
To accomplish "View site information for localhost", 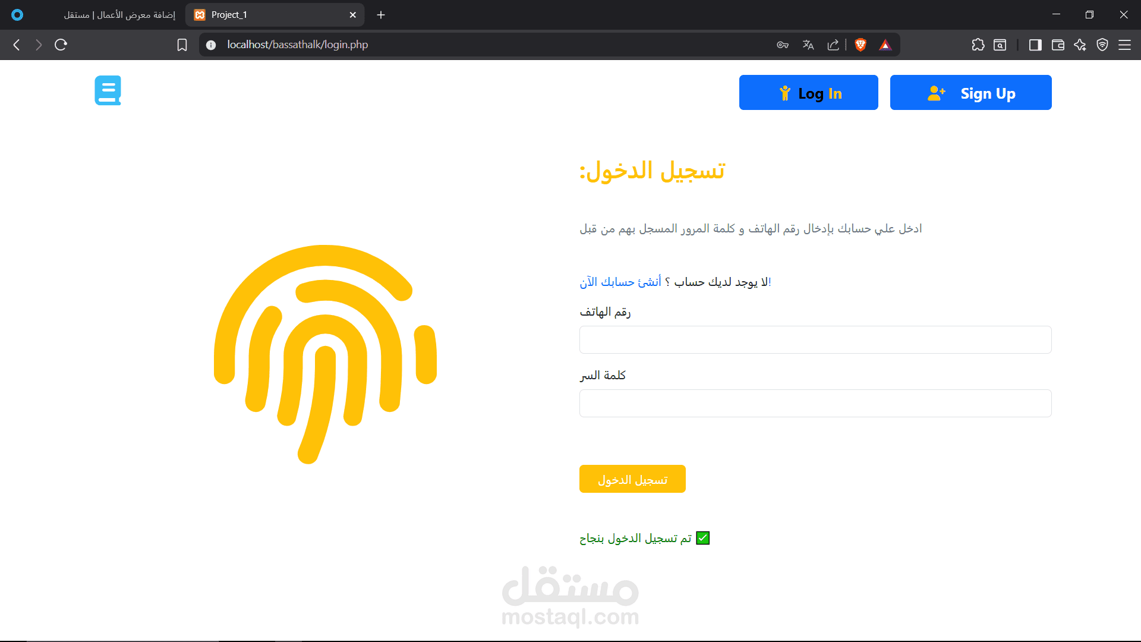I will click(210, 45).
